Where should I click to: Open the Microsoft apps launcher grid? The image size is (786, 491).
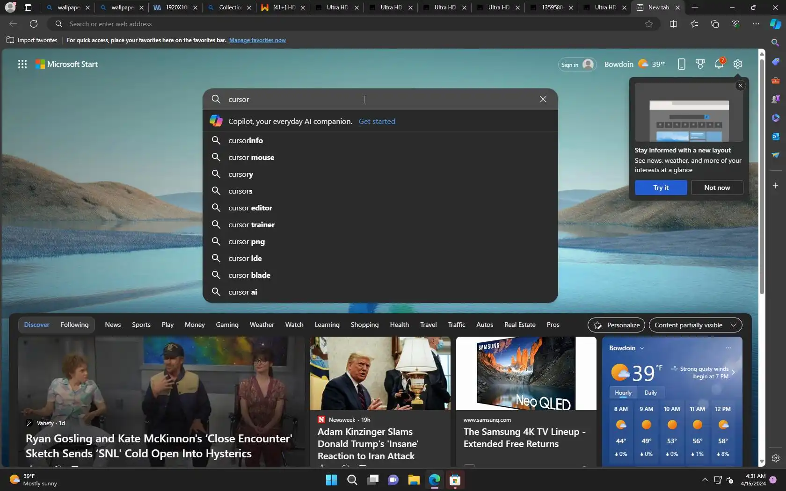click(22, 64)
